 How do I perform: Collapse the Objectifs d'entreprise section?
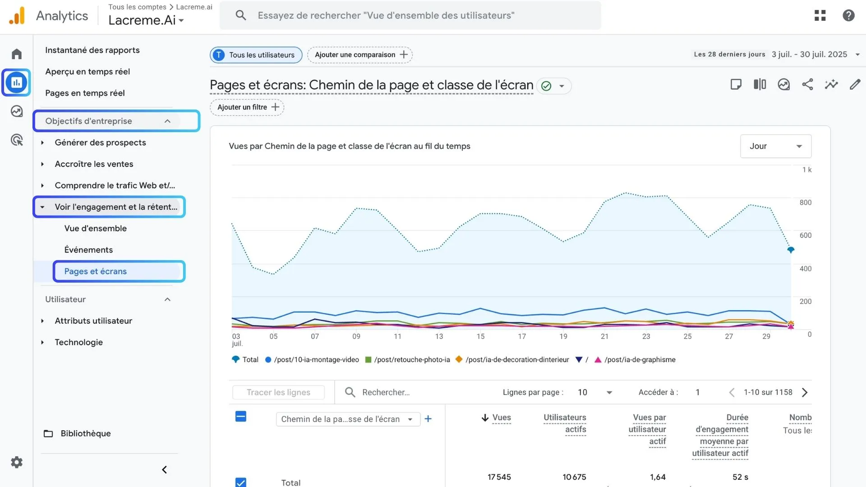click(x=167, y=121)
